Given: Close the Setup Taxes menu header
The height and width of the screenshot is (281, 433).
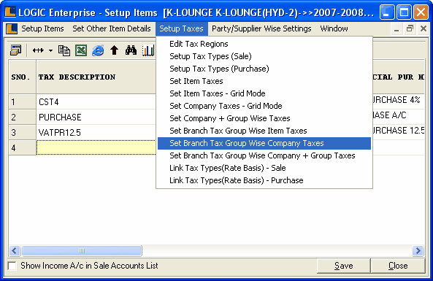Looking at the screenshot, I should [x=181, y=28].
